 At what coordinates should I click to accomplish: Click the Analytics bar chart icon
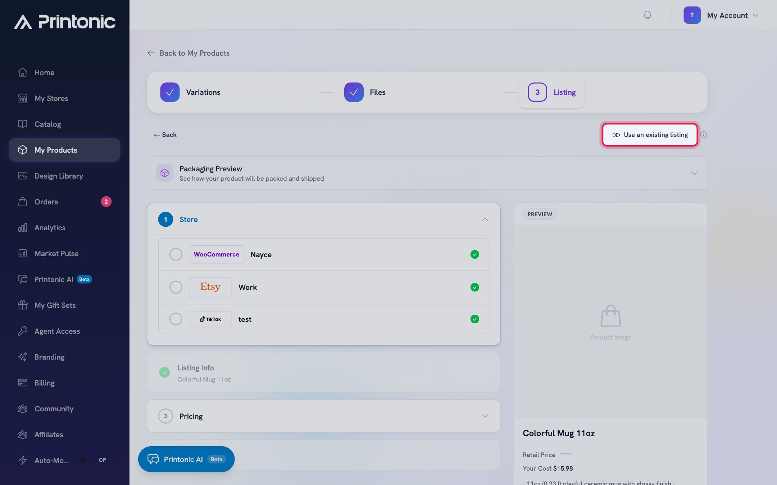tap(23, 227)
